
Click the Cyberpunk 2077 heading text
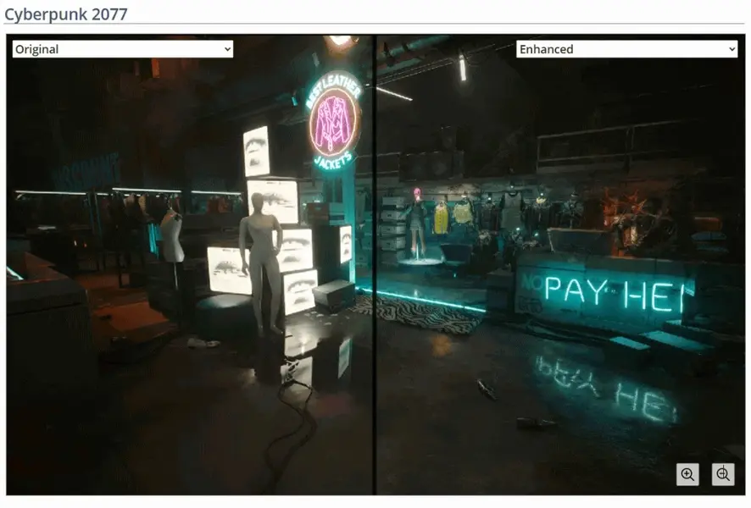pyautogui.click(x=66, y=14)
